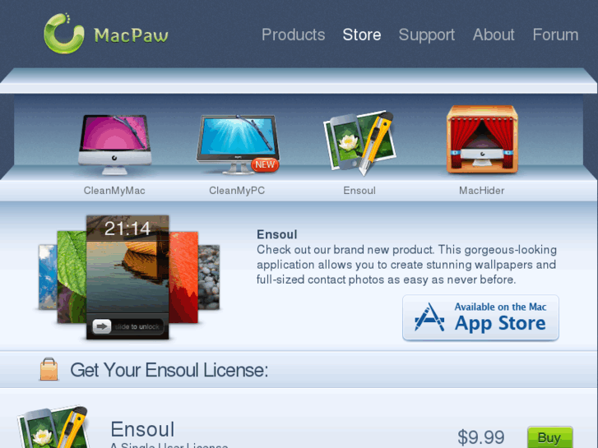Click the green Buy button

tap(550, 437)
